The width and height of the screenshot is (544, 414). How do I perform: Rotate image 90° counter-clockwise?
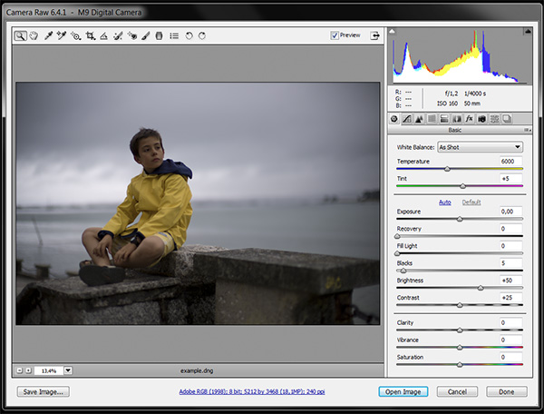(188, 36)
